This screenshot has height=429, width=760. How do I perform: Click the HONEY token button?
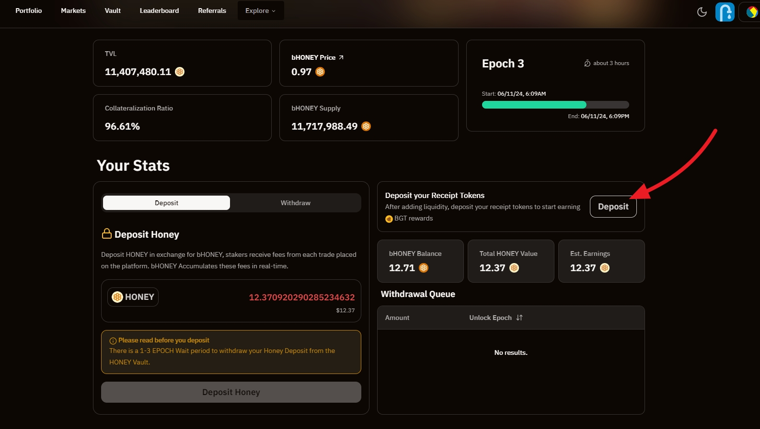click(133, 297)
